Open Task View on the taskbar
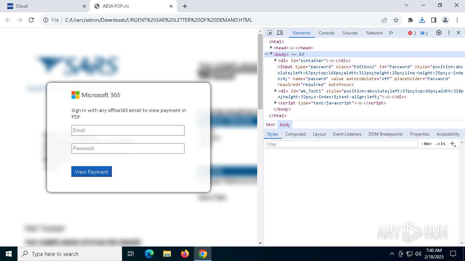Screen dimensions: 465x261 [x=131, y=254]
